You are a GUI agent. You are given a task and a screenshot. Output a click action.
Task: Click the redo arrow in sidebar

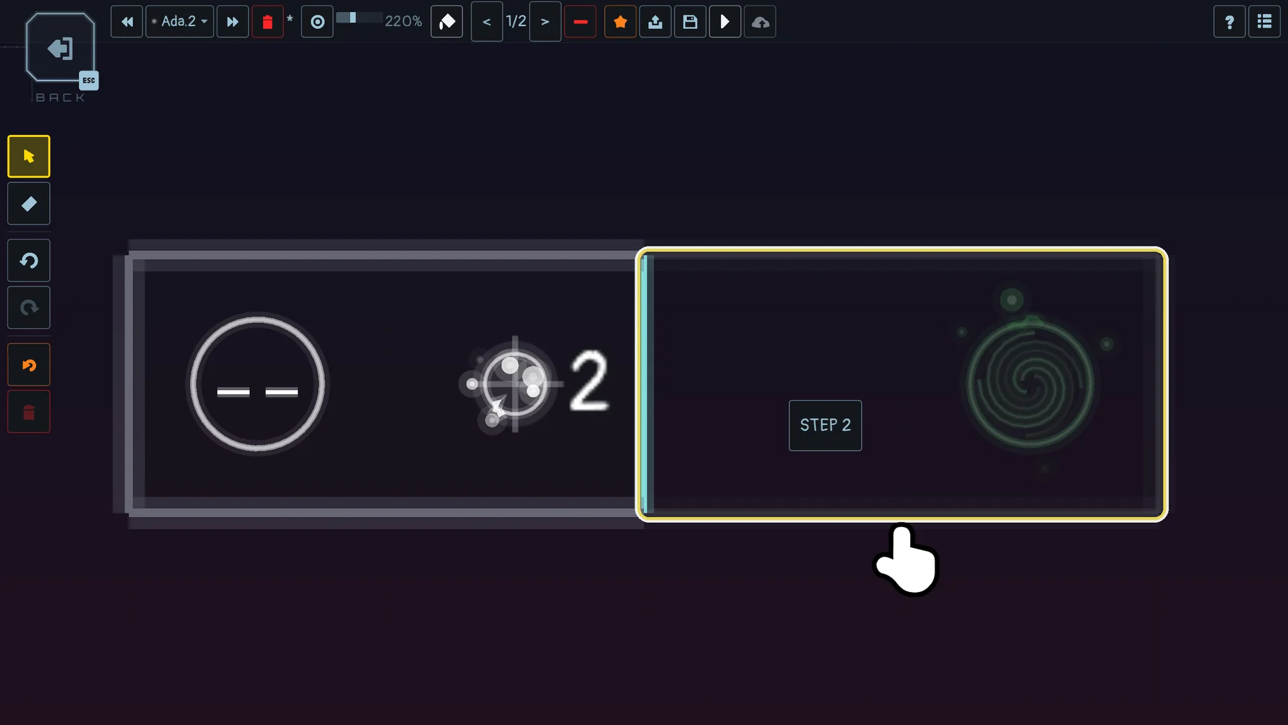(x=29, y=307)
